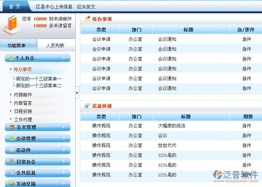Click the 待办事项 panel note icon

[x=87, y=19]
